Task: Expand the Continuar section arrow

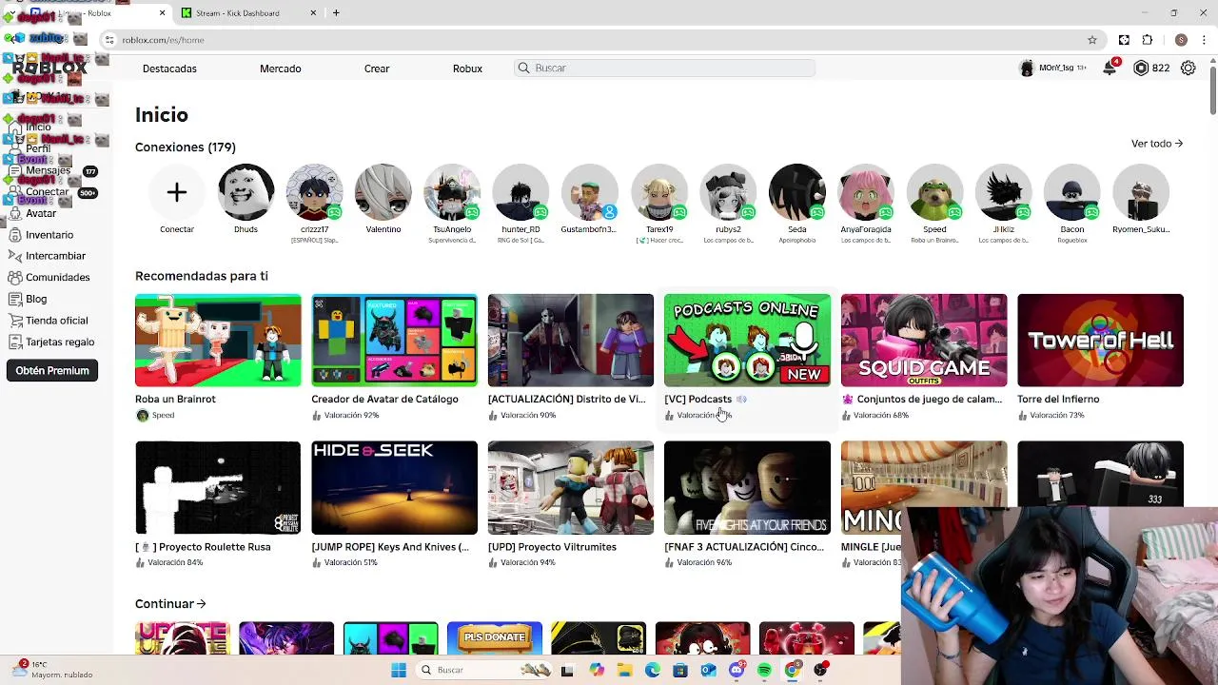Action: [x=201, y=603]
